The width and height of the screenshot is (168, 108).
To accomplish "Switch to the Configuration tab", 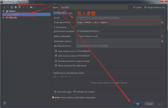I will (60, 13).
